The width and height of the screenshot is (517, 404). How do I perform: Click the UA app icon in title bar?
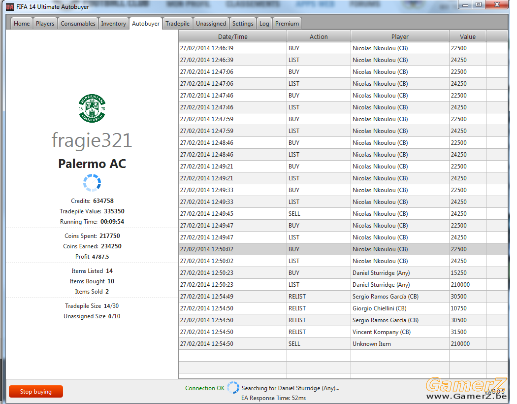[10, 6]
